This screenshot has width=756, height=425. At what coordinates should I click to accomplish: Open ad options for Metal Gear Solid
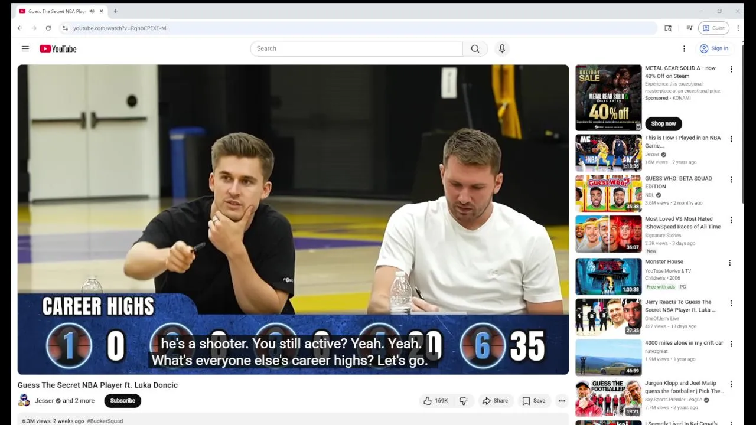[731, 69]
